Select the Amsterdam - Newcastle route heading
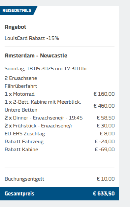 click(x=36, y=55)
